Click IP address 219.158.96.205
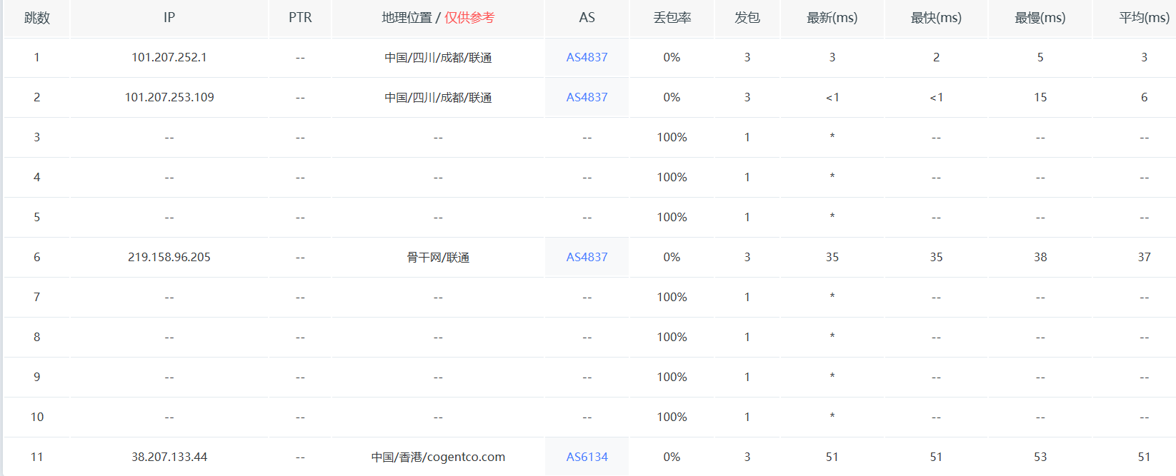 click(169, 257)
